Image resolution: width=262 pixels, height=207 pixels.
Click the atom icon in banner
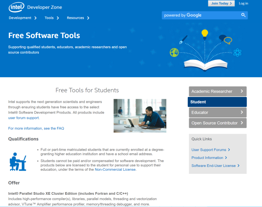coord(238,53)
